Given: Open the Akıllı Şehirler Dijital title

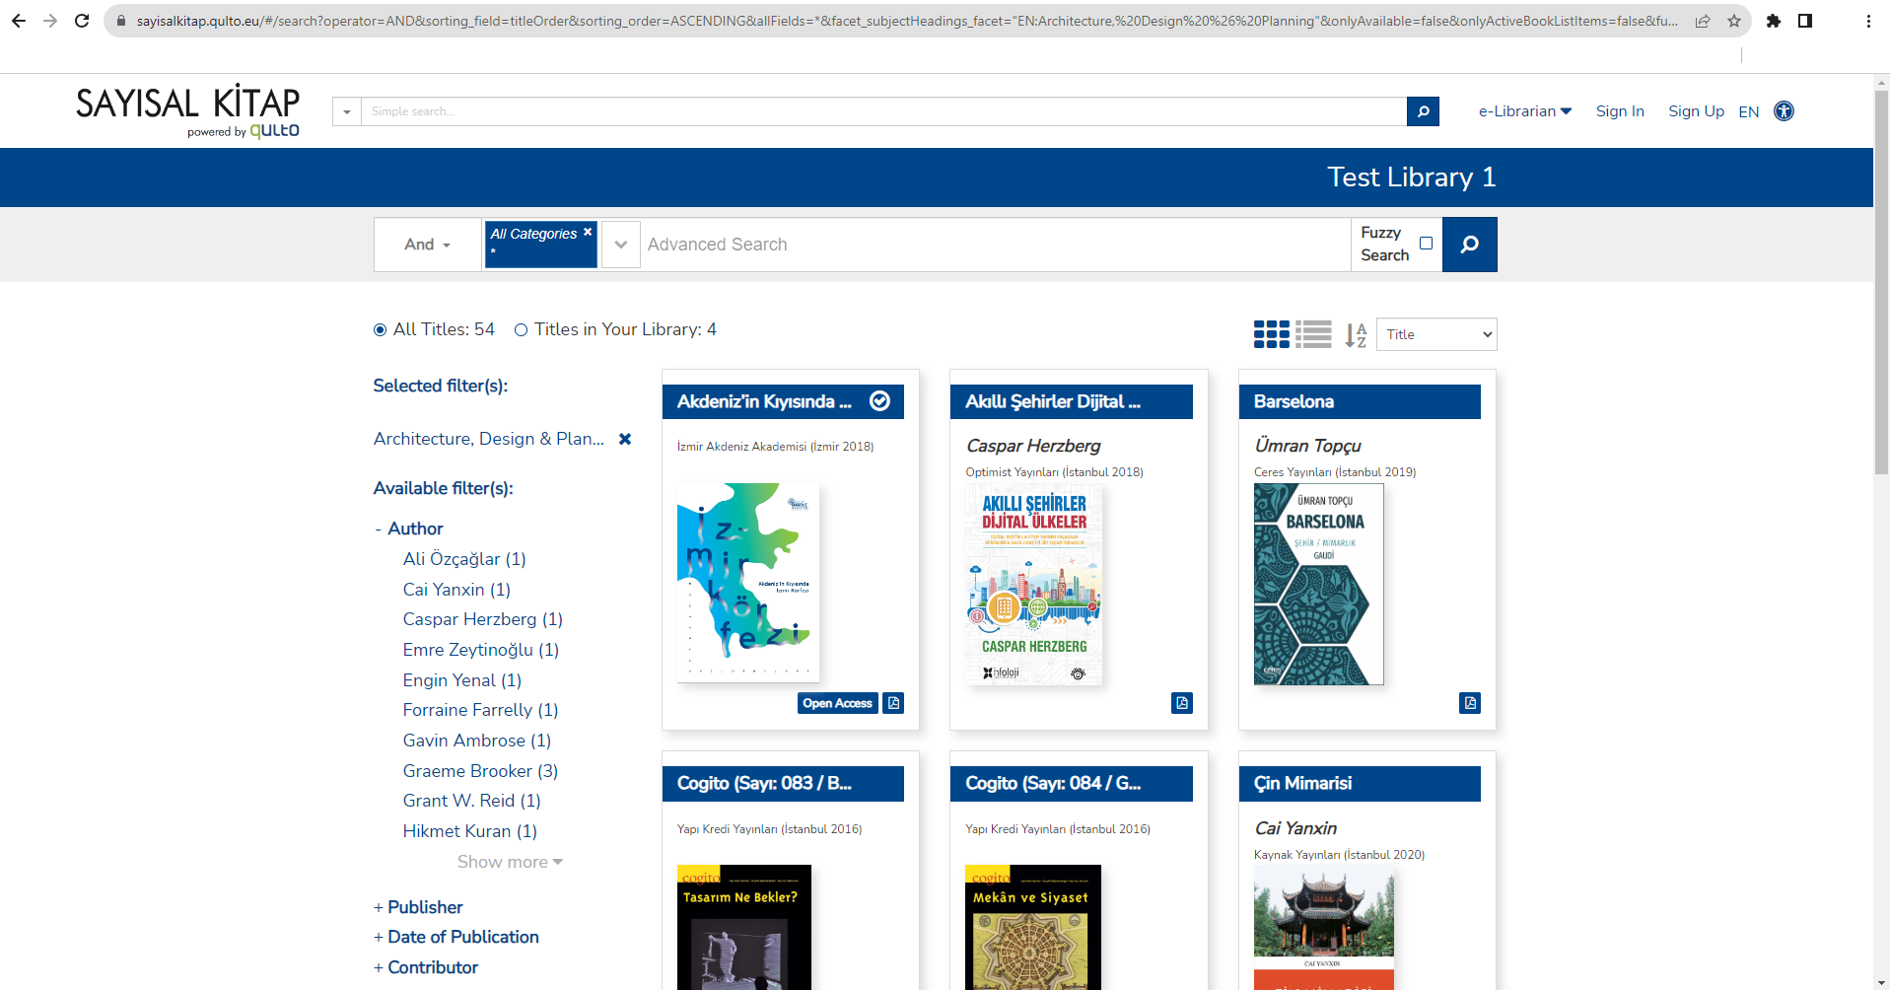Looking at the screenshot, I should (1053, 401).
